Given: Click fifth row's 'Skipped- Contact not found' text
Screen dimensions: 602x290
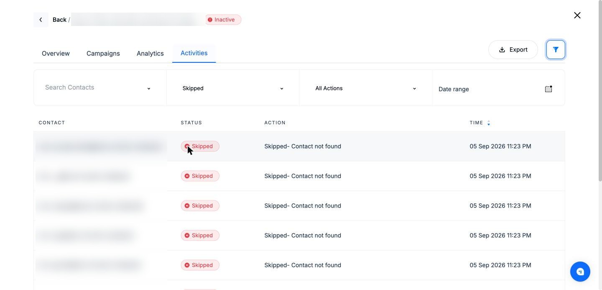Looking at the screenshot, I should coord(303,265).
